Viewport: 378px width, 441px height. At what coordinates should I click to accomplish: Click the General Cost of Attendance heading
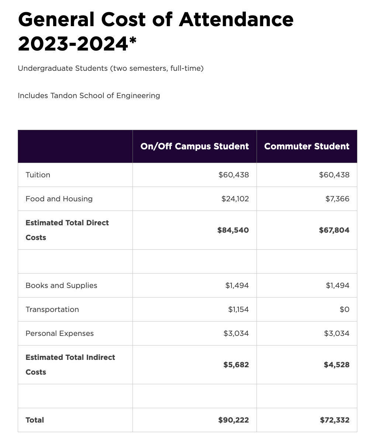click(x=155, y=32)
